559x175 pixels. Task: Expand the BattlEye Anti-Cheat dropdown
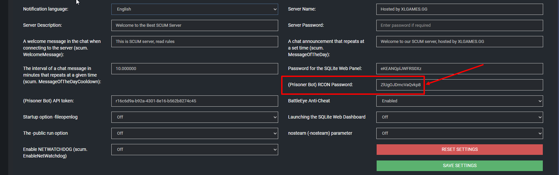point(459,101)
